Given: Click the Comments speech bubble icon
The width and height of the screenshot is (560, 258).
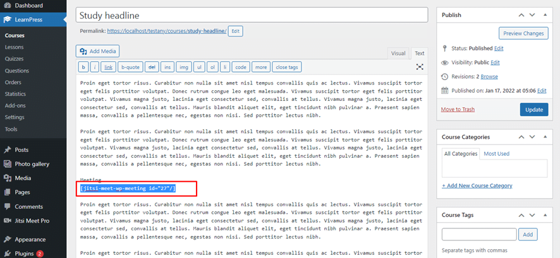Looking at the screenshot, I should [7, 206].
